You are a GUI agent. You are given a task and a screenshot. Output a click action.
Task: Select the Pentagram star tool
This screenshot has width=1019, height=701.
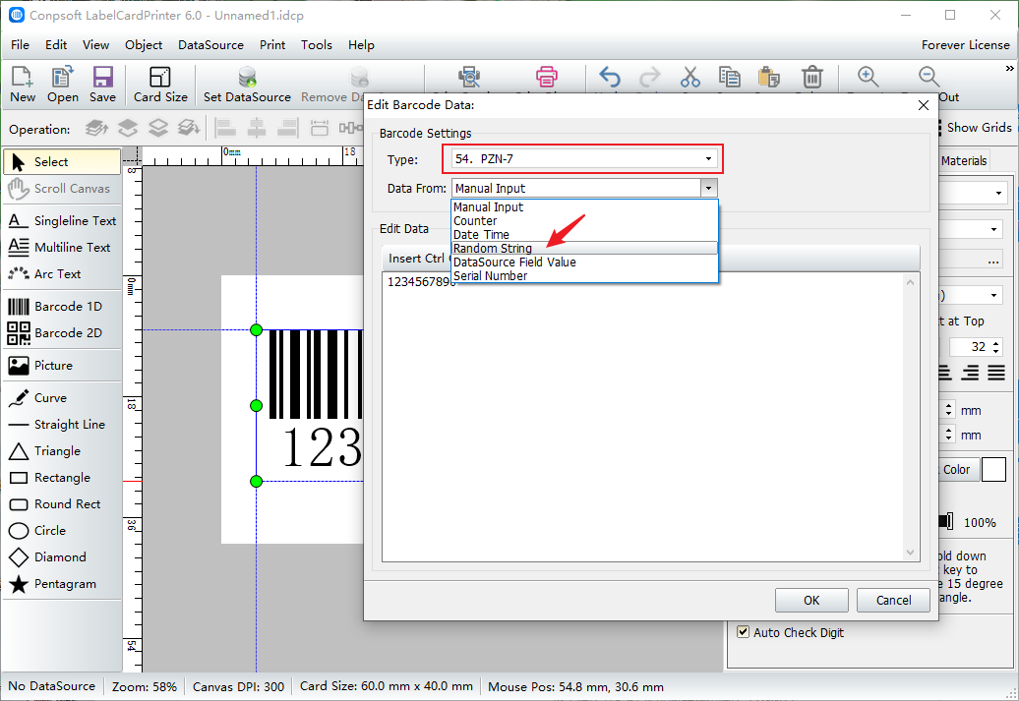pos(62,584)
